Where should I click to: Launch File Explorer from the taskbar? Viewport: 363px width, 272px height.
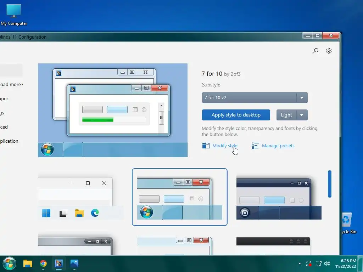[28, 263]
